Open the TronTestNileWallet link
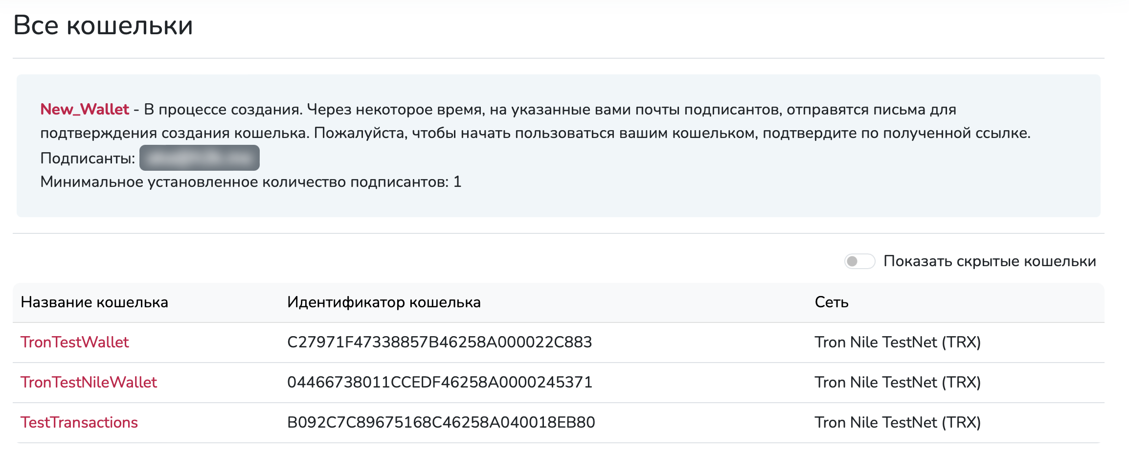Viewport: 1129px width, 456px height. point(89,382)
